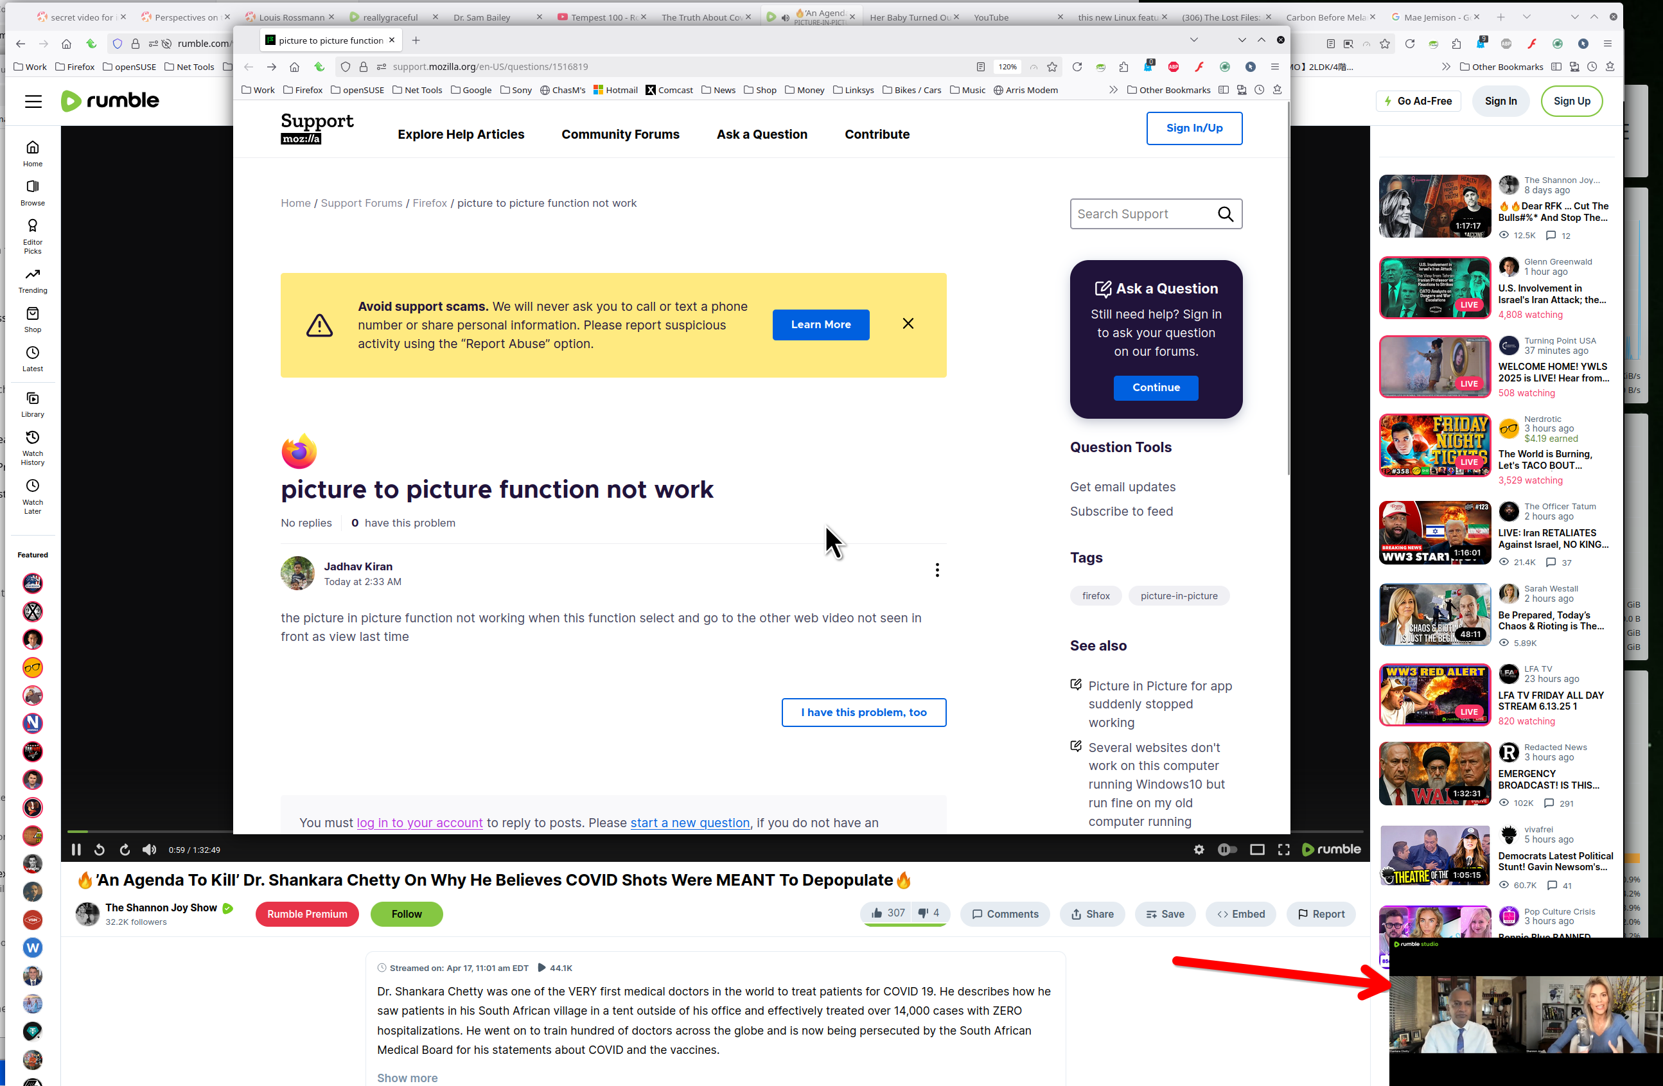1663x1086 pixels.
Task: Open the Contribute menu
Action: pyautogui.click(x=877, y=134)
